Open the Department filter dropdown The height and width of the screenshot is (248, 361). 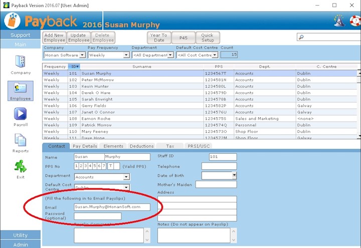click(x=170, y=55)
